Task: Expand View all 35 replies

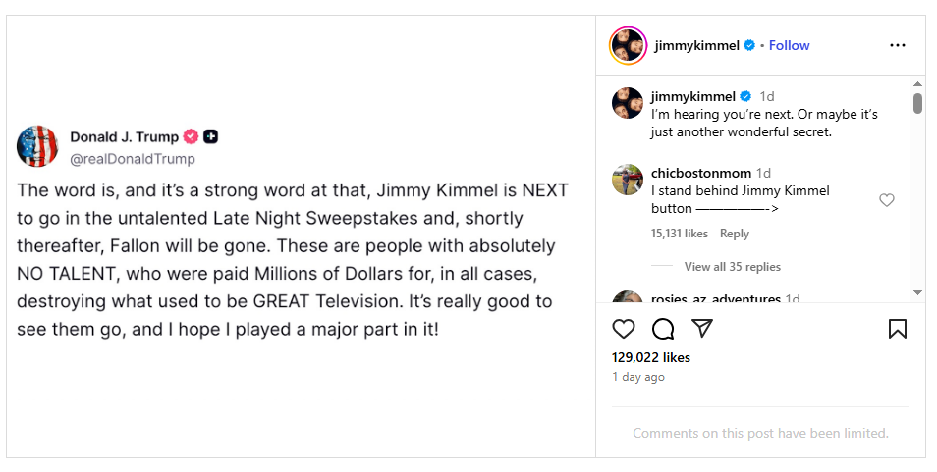Action: (732, 267)
